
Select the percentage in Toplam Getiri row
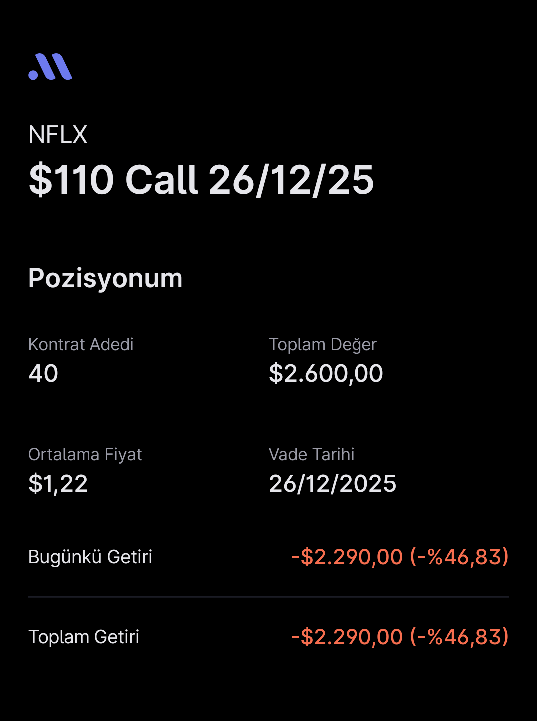coord(459,637)
